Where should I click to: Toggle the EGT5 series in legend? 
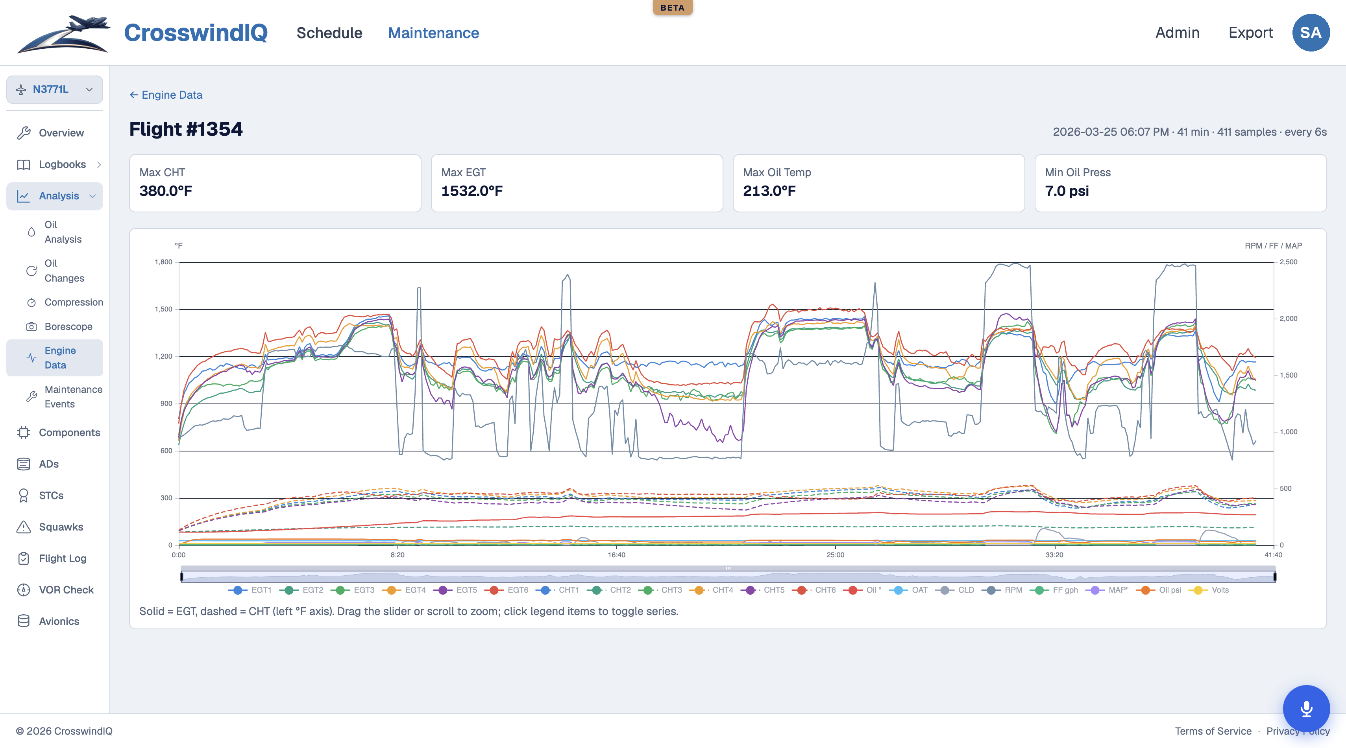click(455, 590)
